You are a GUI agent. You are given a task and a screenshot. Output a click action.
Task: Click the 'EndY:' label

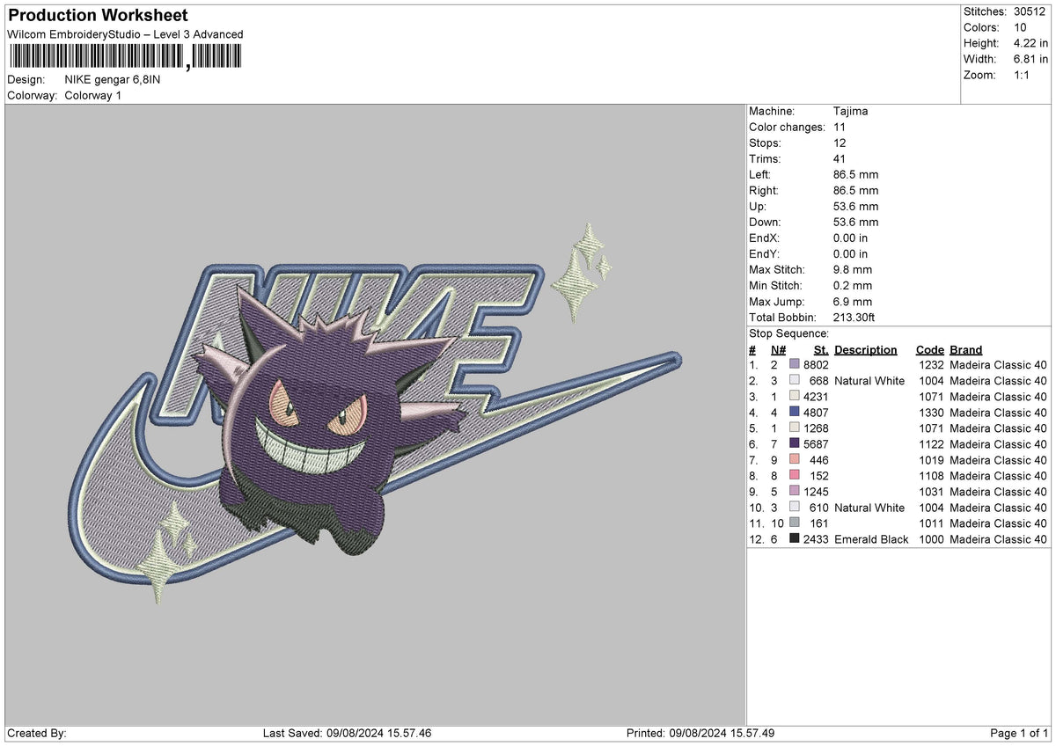[764, 254]
